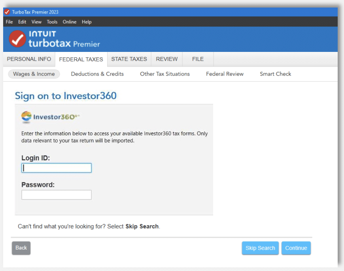Image resolution: width=344 pixels, height=271 pixels.
Task: Open the Smart Check section
Action: click(275, 74)
